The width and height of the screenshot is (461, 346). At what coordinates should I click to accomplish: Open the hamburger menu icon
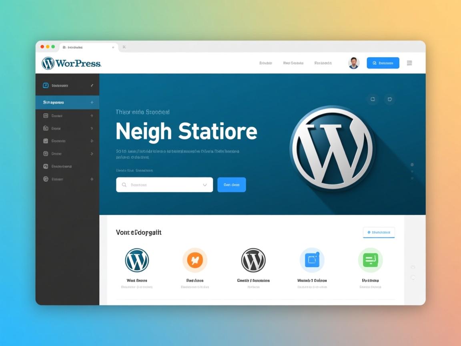coord(409,63)
